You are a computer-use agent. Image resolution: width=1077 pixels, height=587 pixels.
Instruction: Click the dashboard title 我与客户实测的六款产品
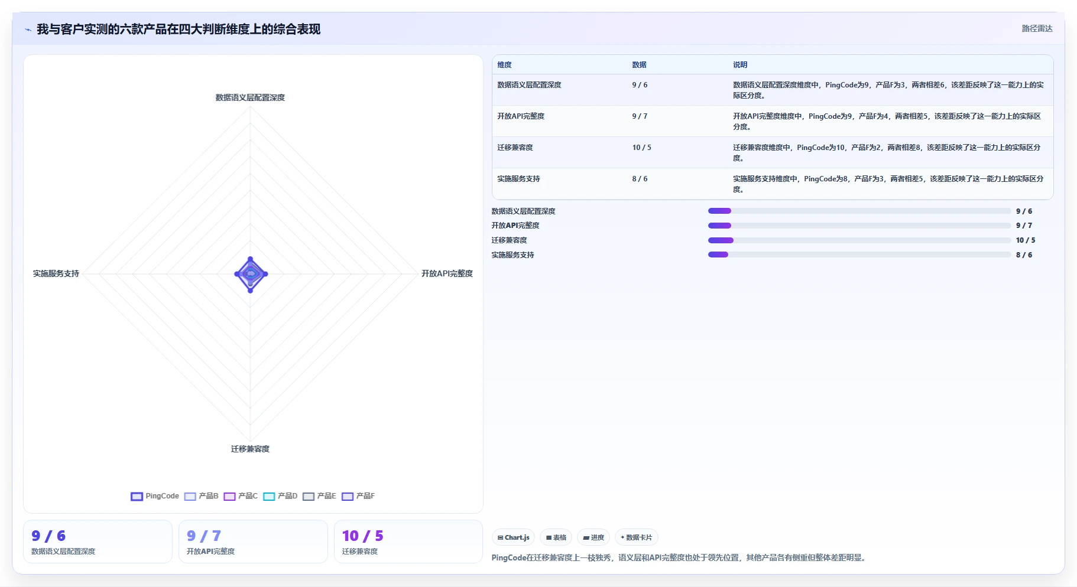pos(179,29)
